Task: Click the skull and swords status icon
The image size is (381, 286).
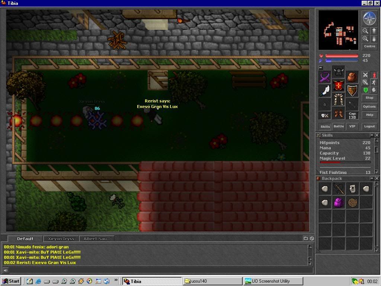Action: coord(324,116)
